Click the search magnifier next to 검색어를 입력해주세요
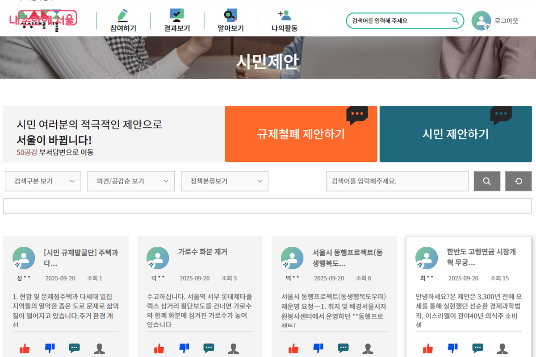Image resolution: width=536 pixels, height=357 pixels. click(487, 181)
